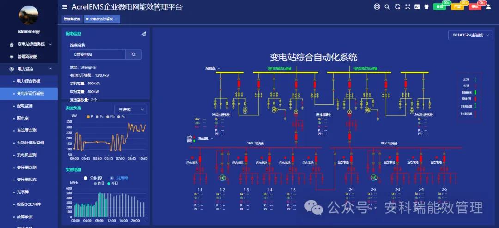The width and height of the screenshot is (499, 228).
Task: Open the green alarm badge
Action: pyautogui.click(x=439, y=6)
